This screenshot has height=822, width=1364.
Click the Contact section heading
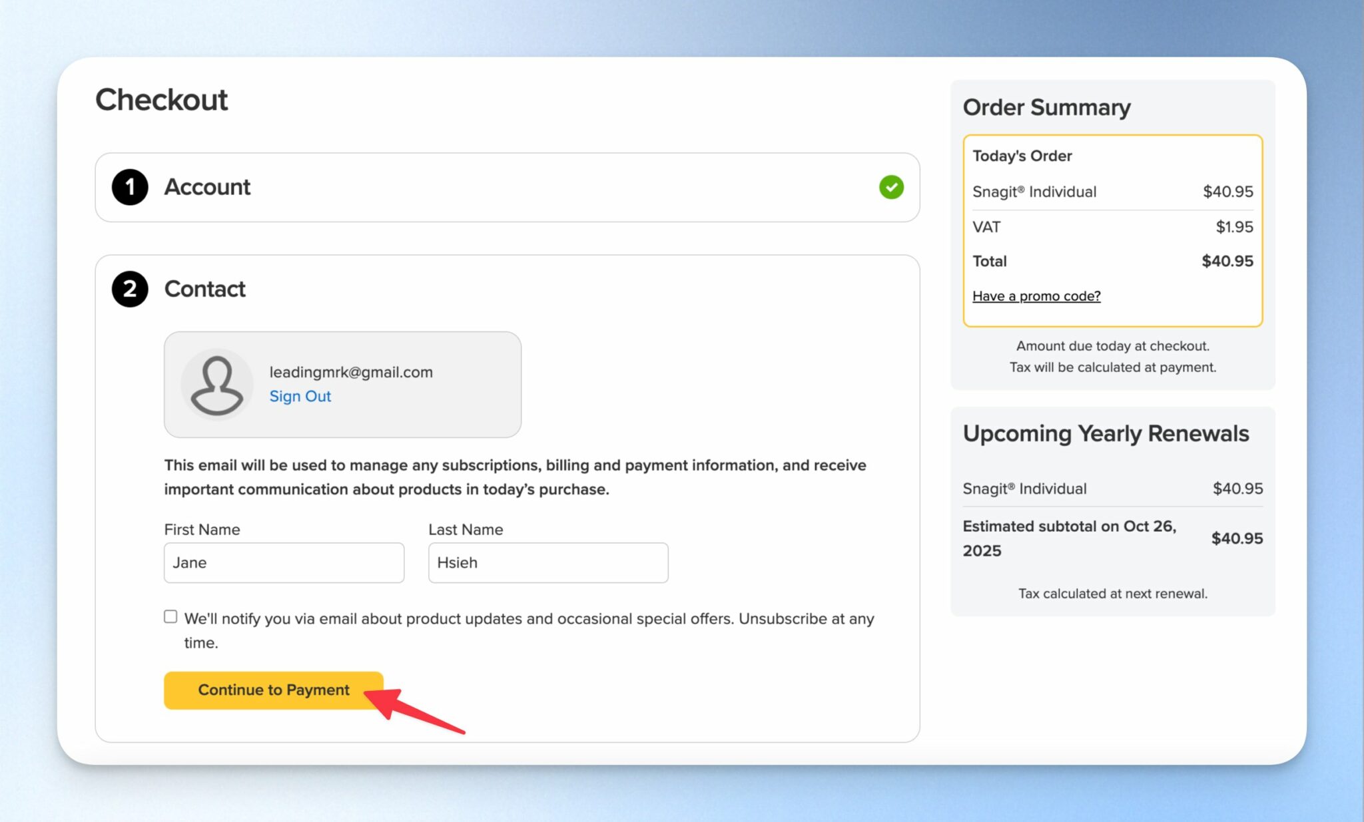click(204, 289)
